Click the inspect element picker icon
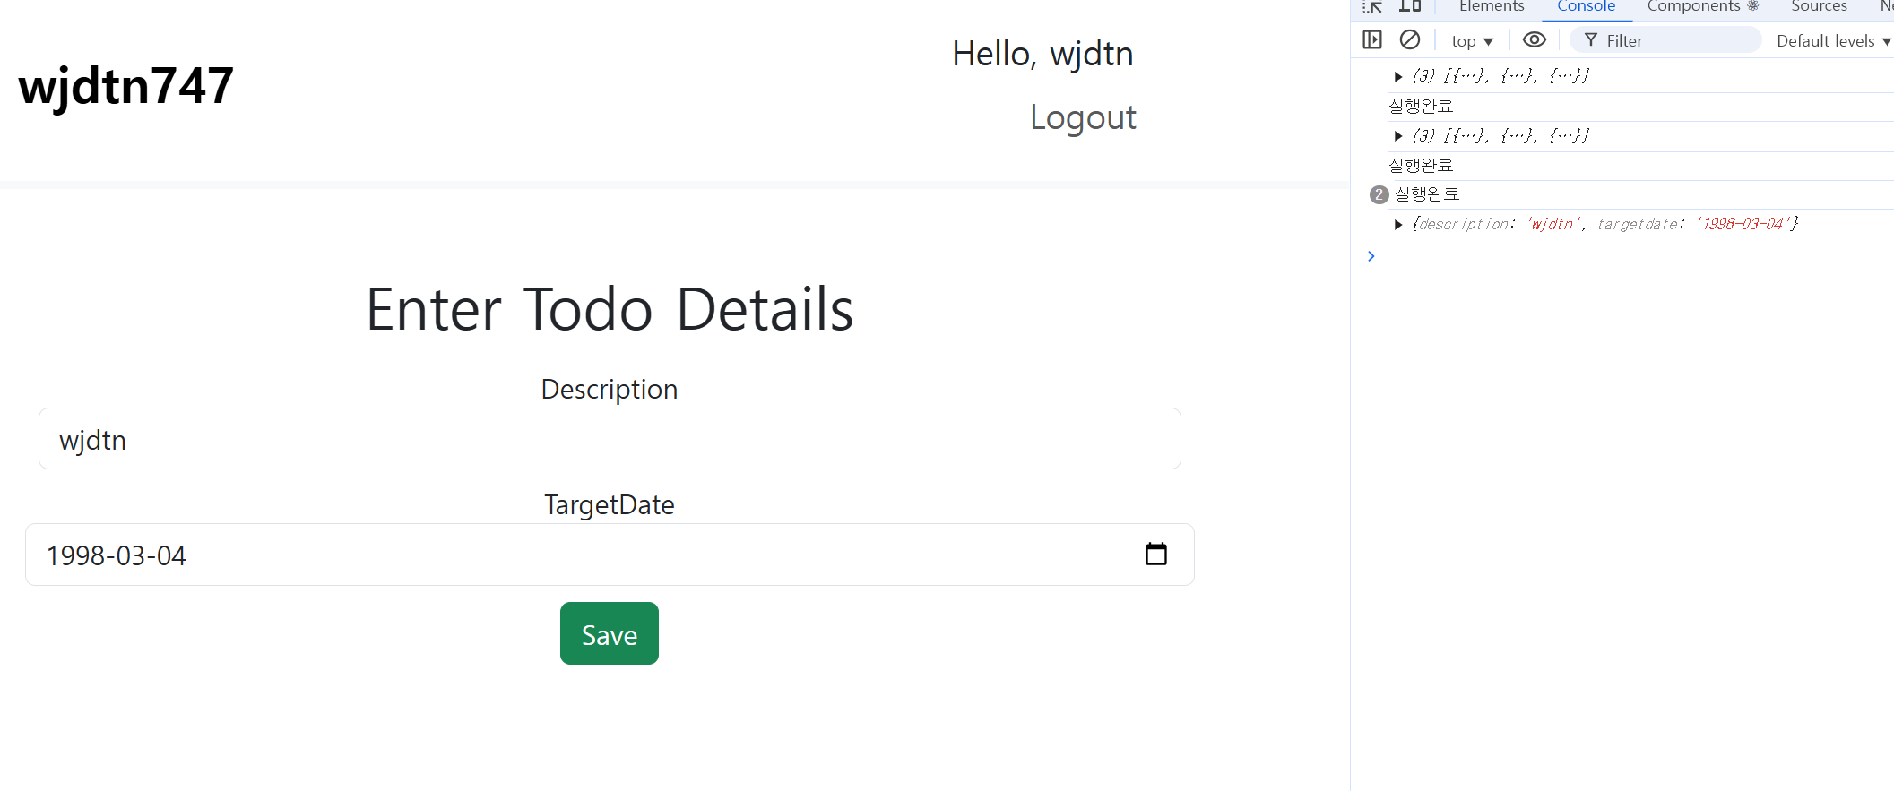The width and height of the screenshot is (1894, 791). [1372, 6]
